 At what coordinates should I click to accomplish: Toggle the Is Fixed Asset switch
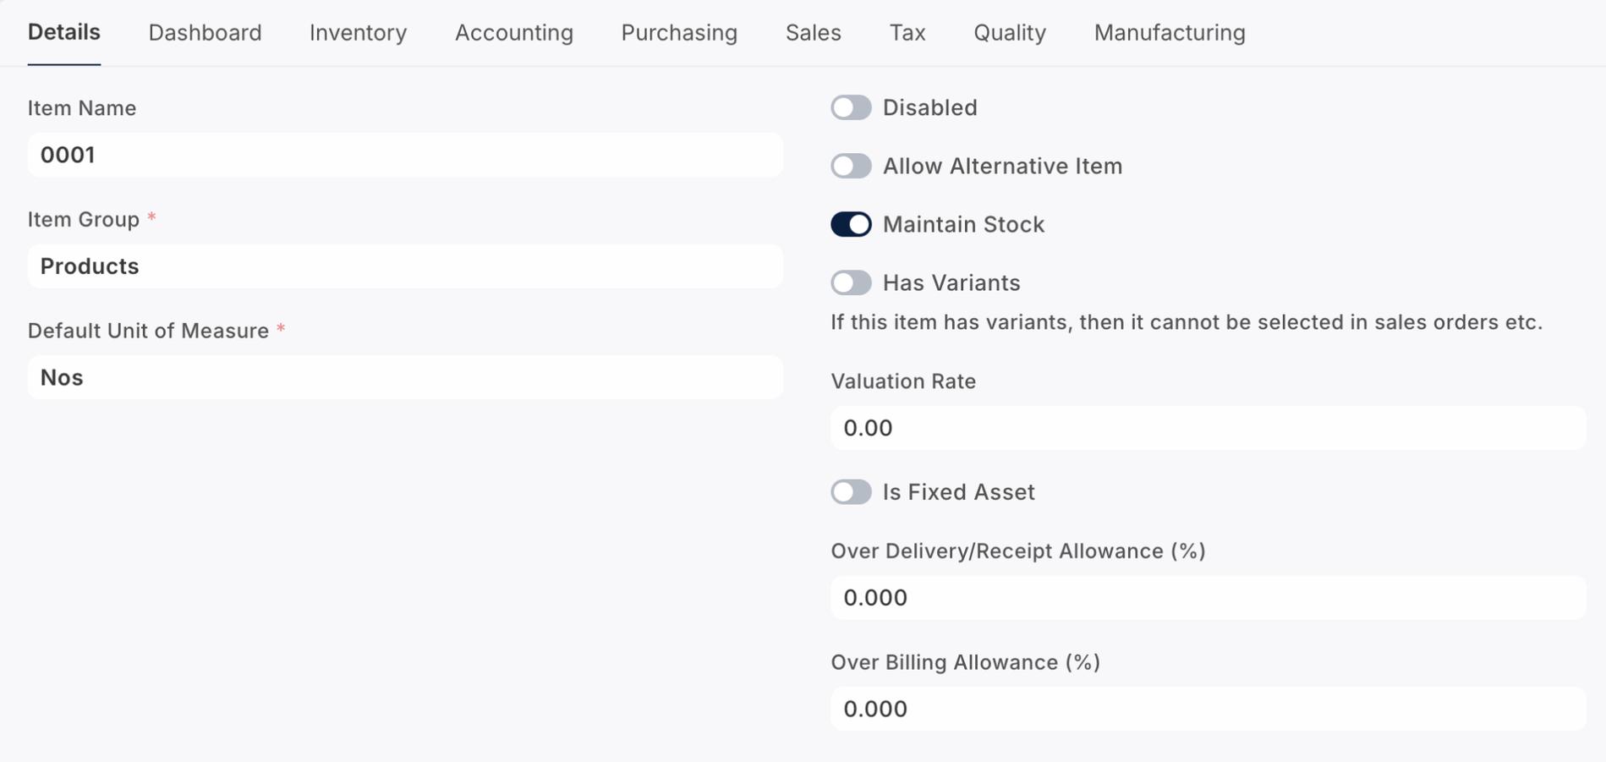coord(851,491)
